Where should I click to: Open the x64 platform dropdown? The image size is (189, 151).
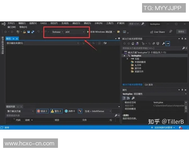[75, 32]
